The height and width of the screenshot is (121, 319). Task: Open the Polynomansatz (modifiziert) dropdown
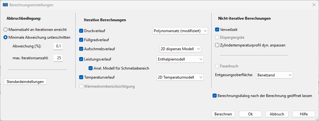pos(180,31)
